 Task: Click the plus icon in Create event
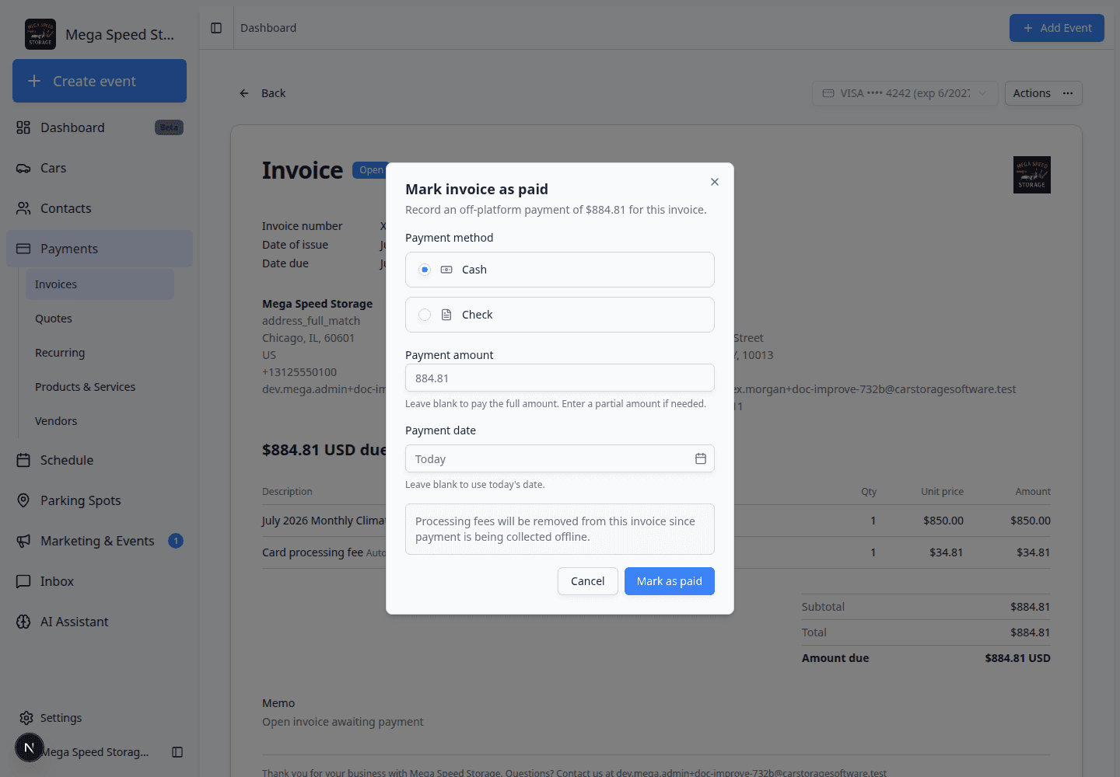pyautogui.click(x=34, y=81)
